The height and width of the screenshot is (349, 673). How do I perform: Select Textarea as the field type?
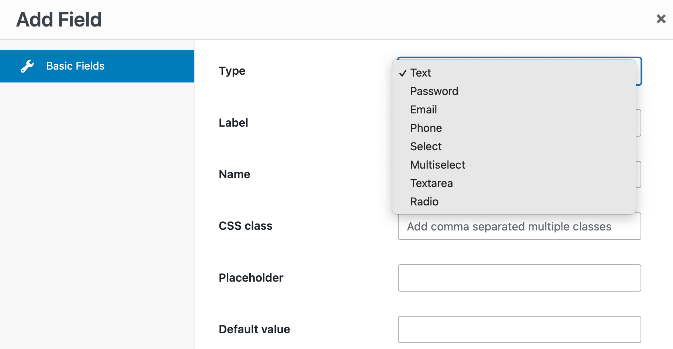(x=431, y=183)
